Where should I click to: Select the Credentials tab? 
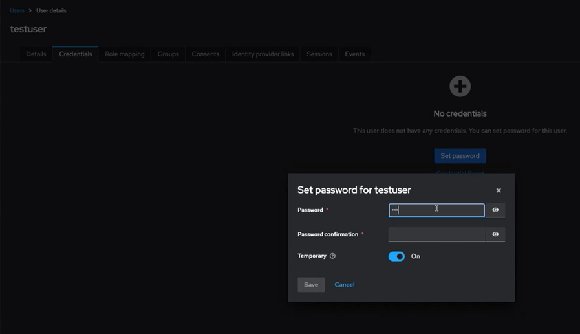click(76, 54)
